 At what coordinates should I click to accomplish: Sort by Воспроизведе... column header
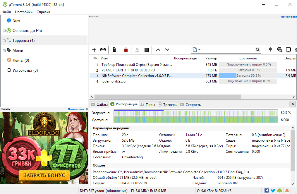tap(186, 58)
